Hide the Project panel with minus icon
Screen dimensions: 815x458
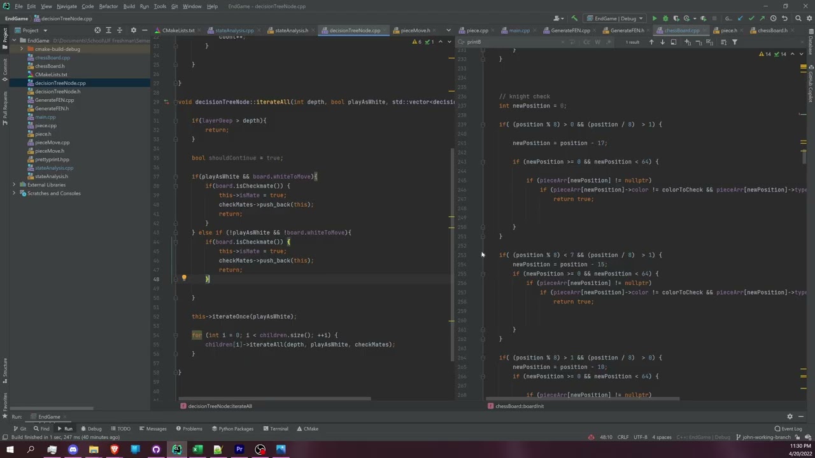click(145, 31)
